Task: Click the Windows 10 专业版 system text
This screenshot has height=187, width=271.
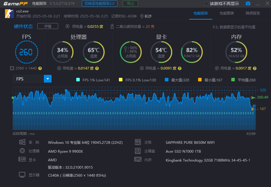Action: [85, 143]
